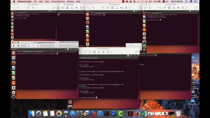Open Wi-Fi status in the menu bar

[142, 1]
